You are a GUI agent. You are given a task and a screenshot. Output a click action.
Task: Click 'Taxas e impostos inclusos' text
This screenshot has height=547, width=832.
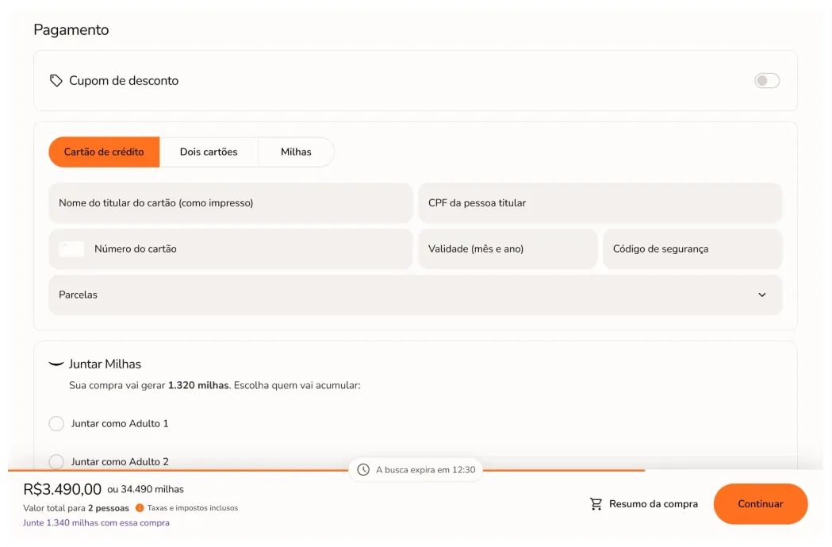(x=193, y=507)
